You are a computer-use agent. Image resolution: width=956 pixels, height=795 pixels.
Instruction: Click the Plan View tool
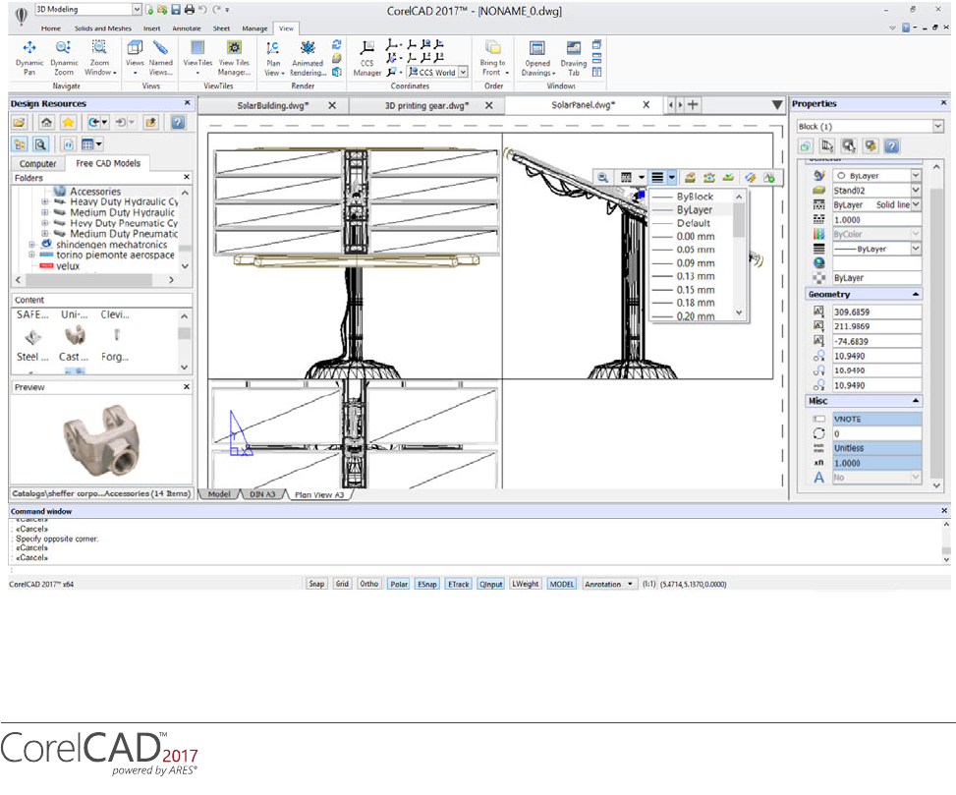tap(273, 58)
